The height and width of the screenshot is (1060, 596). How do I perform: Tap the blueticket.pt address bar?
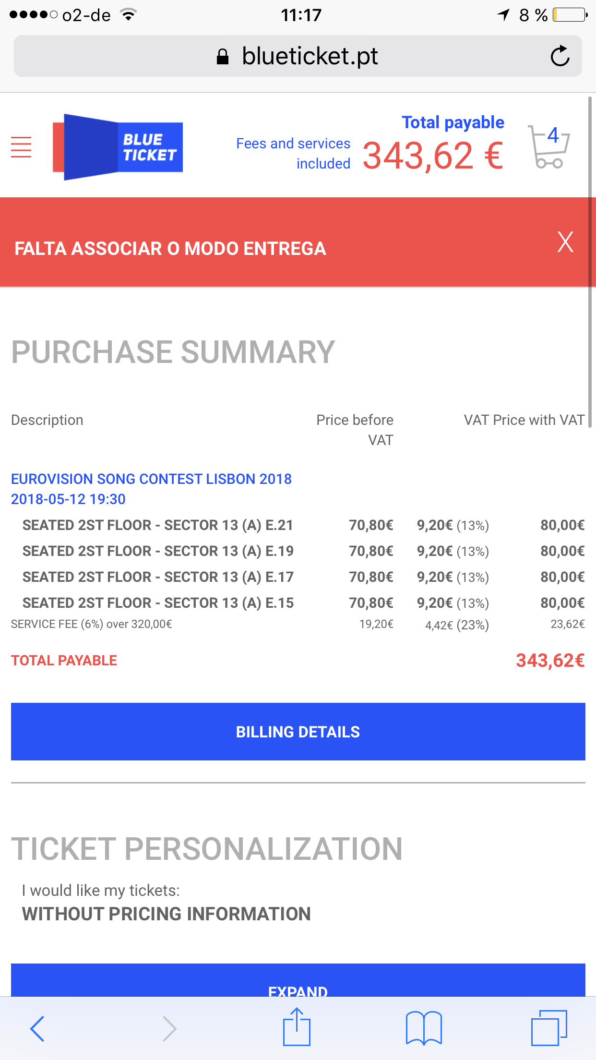pyautogui.click(x=298, y=56)
